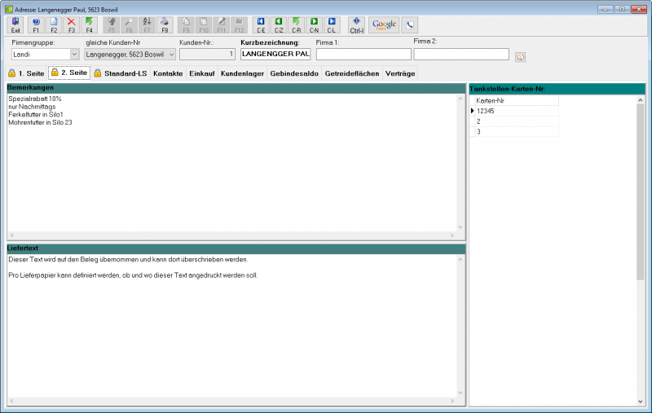The image size is (652, 413).
Task: Click the Exit toolbar icon
Action: coord(15,25)
